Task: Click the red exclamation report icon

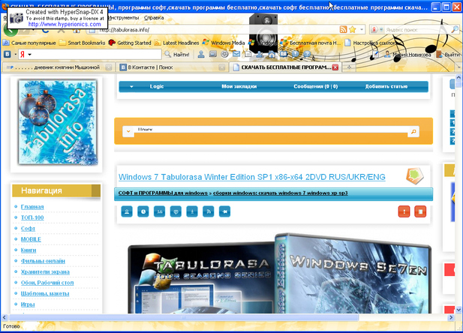Action: tap(404, 211)
